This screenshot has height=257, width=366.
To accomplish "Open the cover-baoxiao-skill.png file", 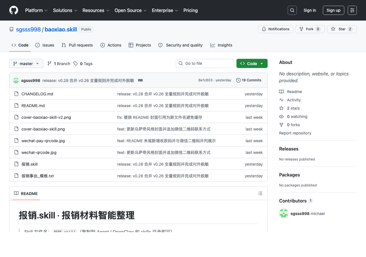I will point(43,129).
